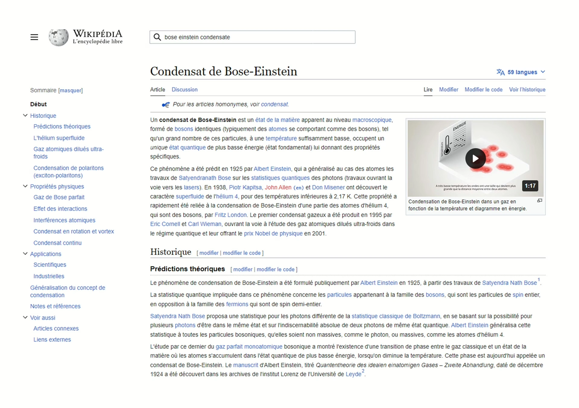Go to Gaz atomiques dilués ultra-froids

point(68,153)
